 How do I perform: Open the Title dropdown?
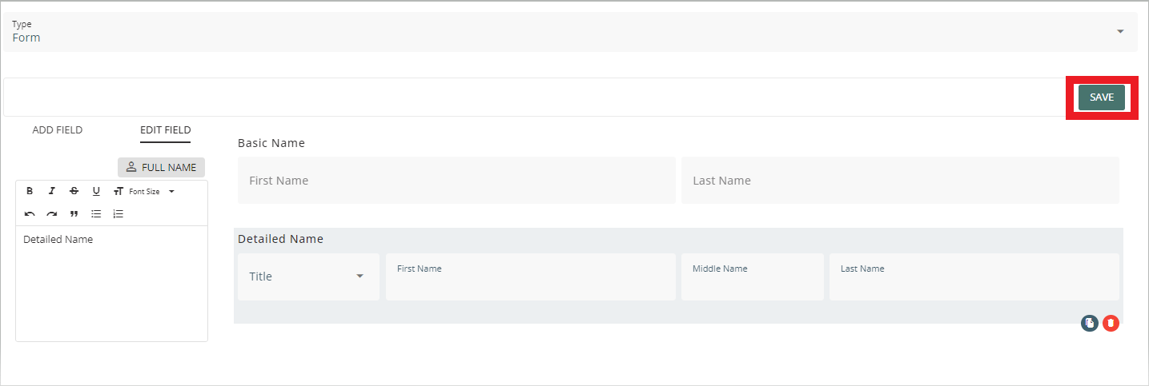[308, 277]
